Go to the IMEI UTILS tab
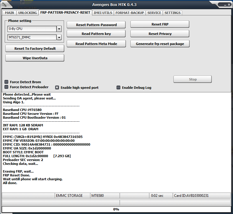The width and height of the screenshot is (233, 214). tap(103, 13)
